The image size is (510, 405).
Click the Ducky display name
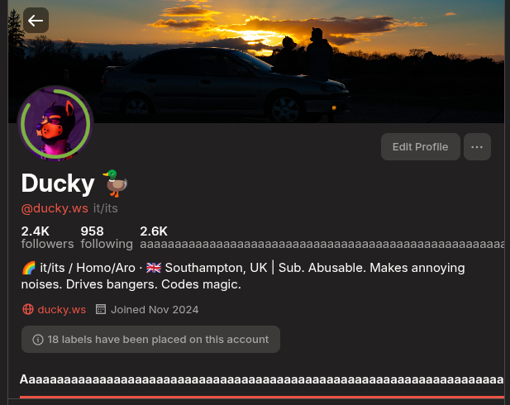[58, 183]
